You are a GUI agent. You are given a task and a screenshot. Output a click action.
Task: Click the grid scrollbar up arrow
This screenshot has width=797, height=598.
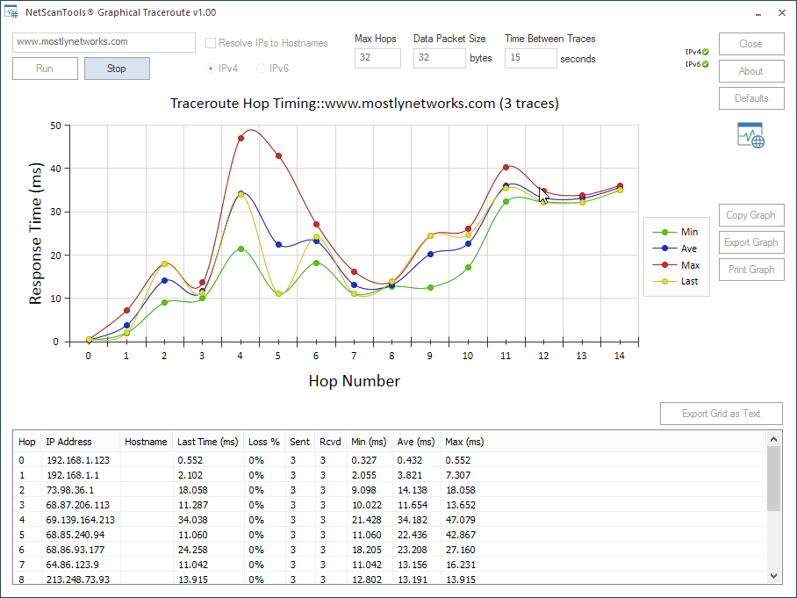[x=773, y=439]
